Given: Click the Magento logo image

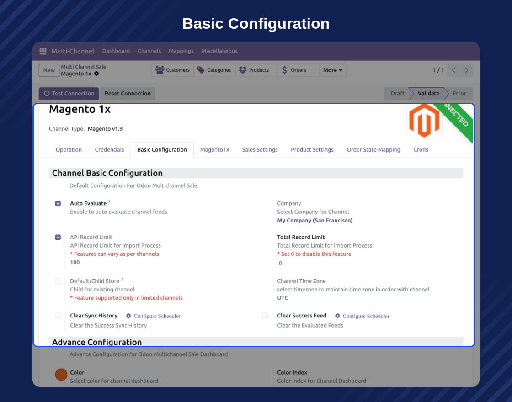Looking at the screenshot, I should coord(424,121).
